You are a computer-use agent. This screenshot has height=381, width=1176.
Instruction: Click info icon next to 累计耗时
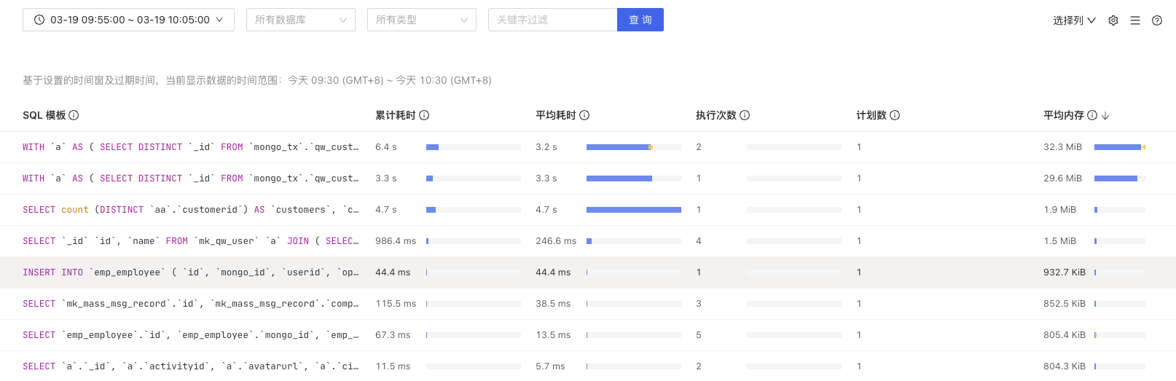click(x=424, y=115)
